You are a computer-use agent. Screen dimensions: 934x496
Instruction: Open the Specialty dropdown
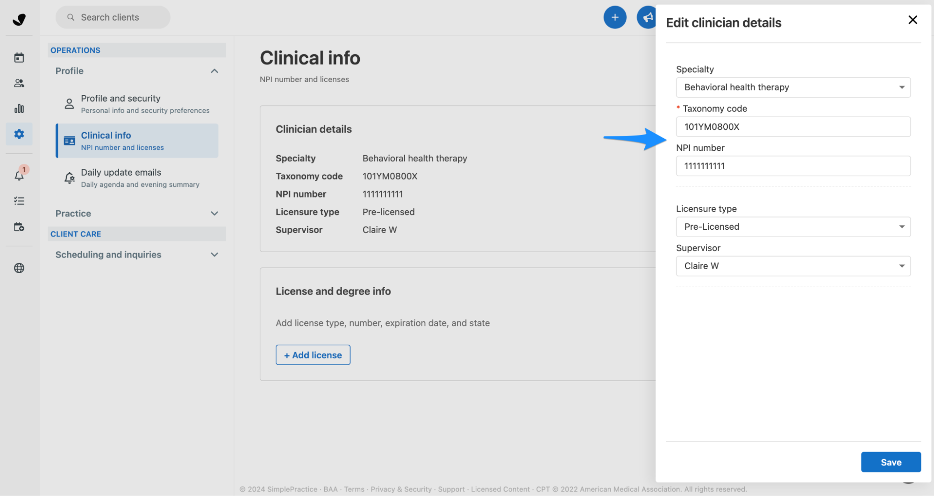793,87
